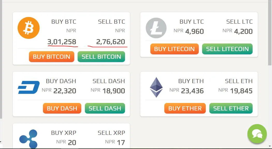Click the SELL ETHER button
272x149 pixels.
[x=231, y=108]
